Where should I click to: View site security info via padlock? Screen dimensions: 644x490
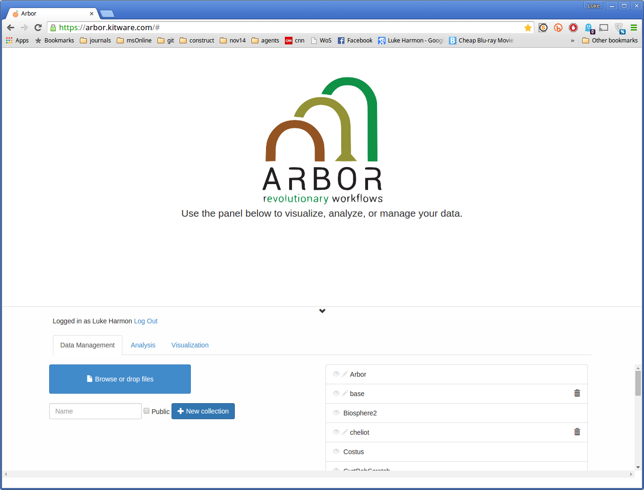(x=53, y=28)
